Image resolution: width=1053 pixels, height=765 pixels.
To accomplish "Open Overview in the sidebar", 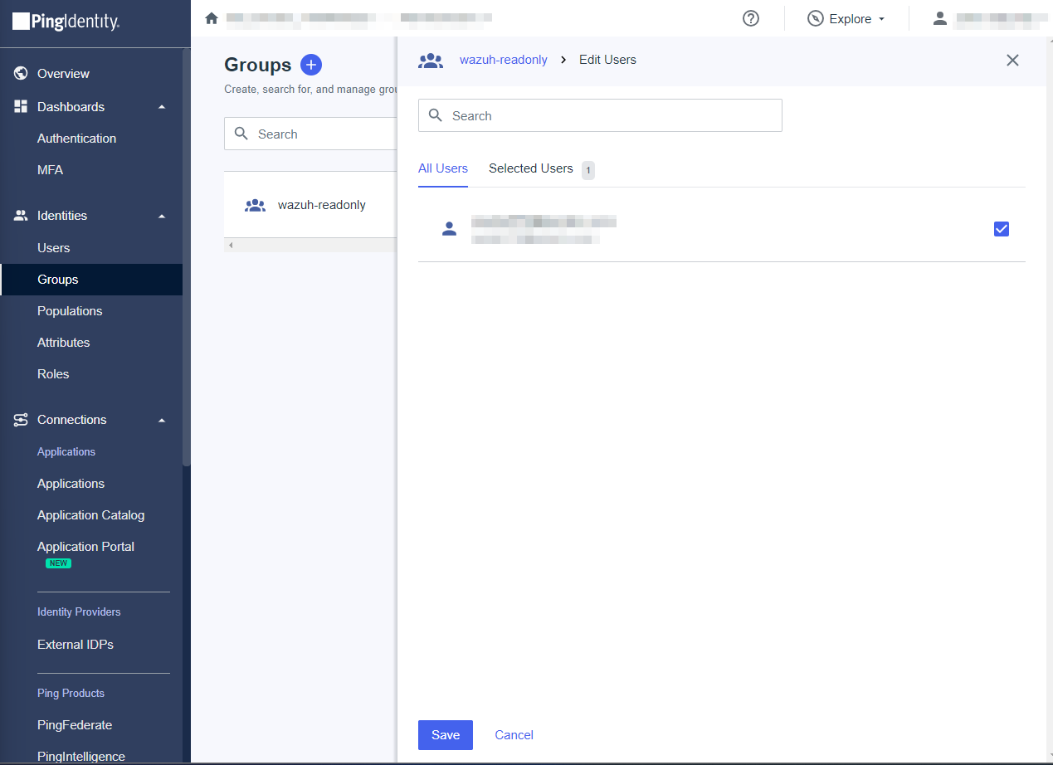I will pyautogui.click(x=63, y=74).
